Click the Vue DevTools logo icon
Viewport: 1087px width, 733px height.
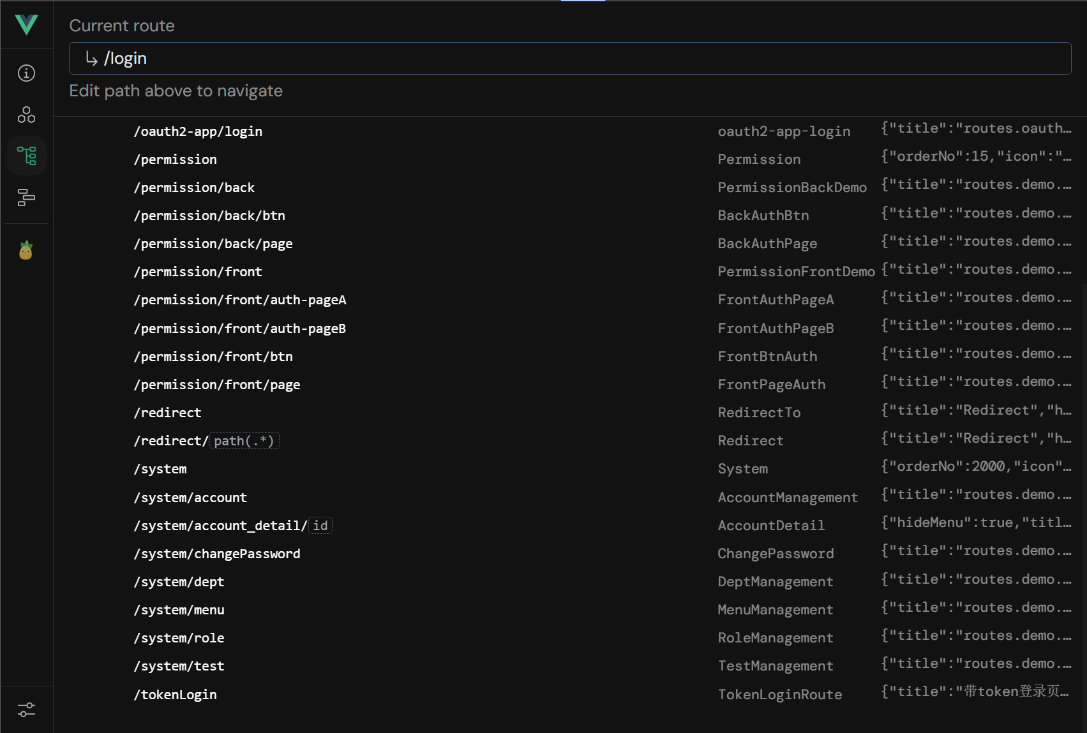[x=26, y=25]
